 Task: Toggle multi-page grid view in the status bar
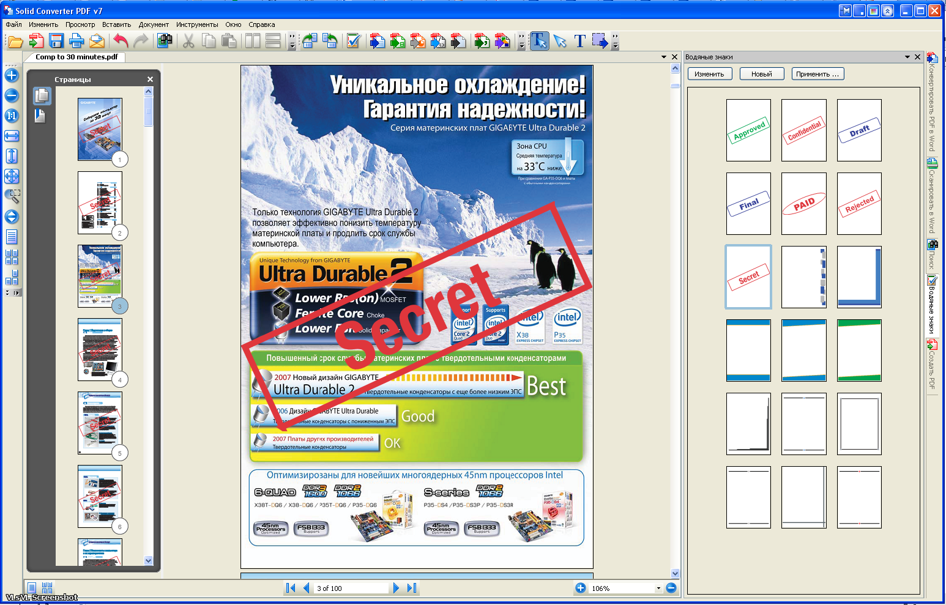[47, 587]
